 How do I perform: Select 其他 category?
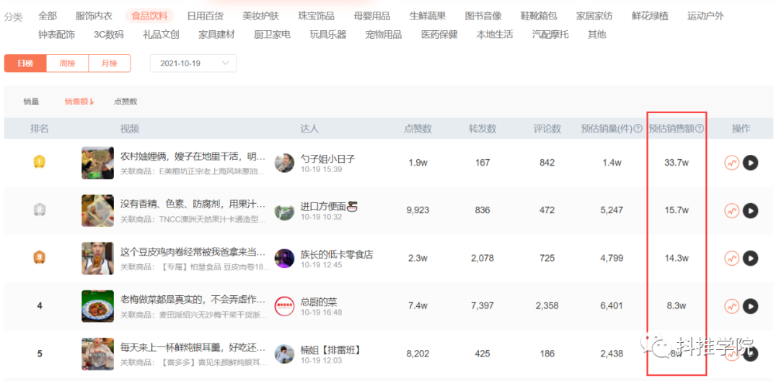point(597,35)
